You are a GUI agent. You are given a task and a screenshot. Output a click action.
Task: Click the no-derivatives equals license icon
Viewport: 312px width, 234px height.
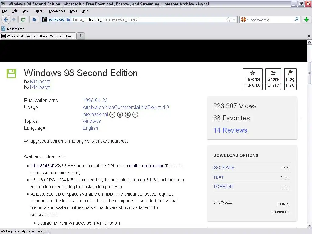pos(135,115)
